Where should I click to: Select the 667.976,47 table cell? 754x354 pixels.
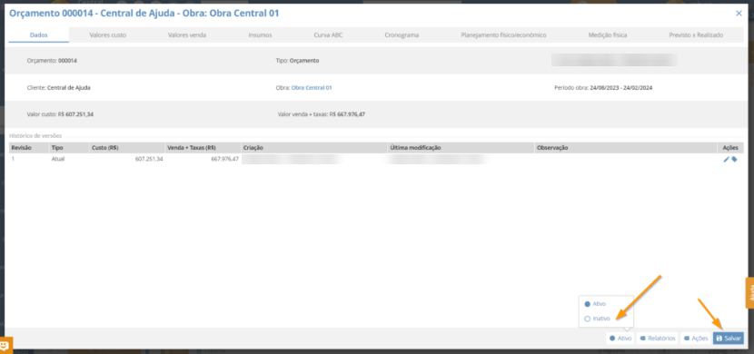tap(203, 159)
